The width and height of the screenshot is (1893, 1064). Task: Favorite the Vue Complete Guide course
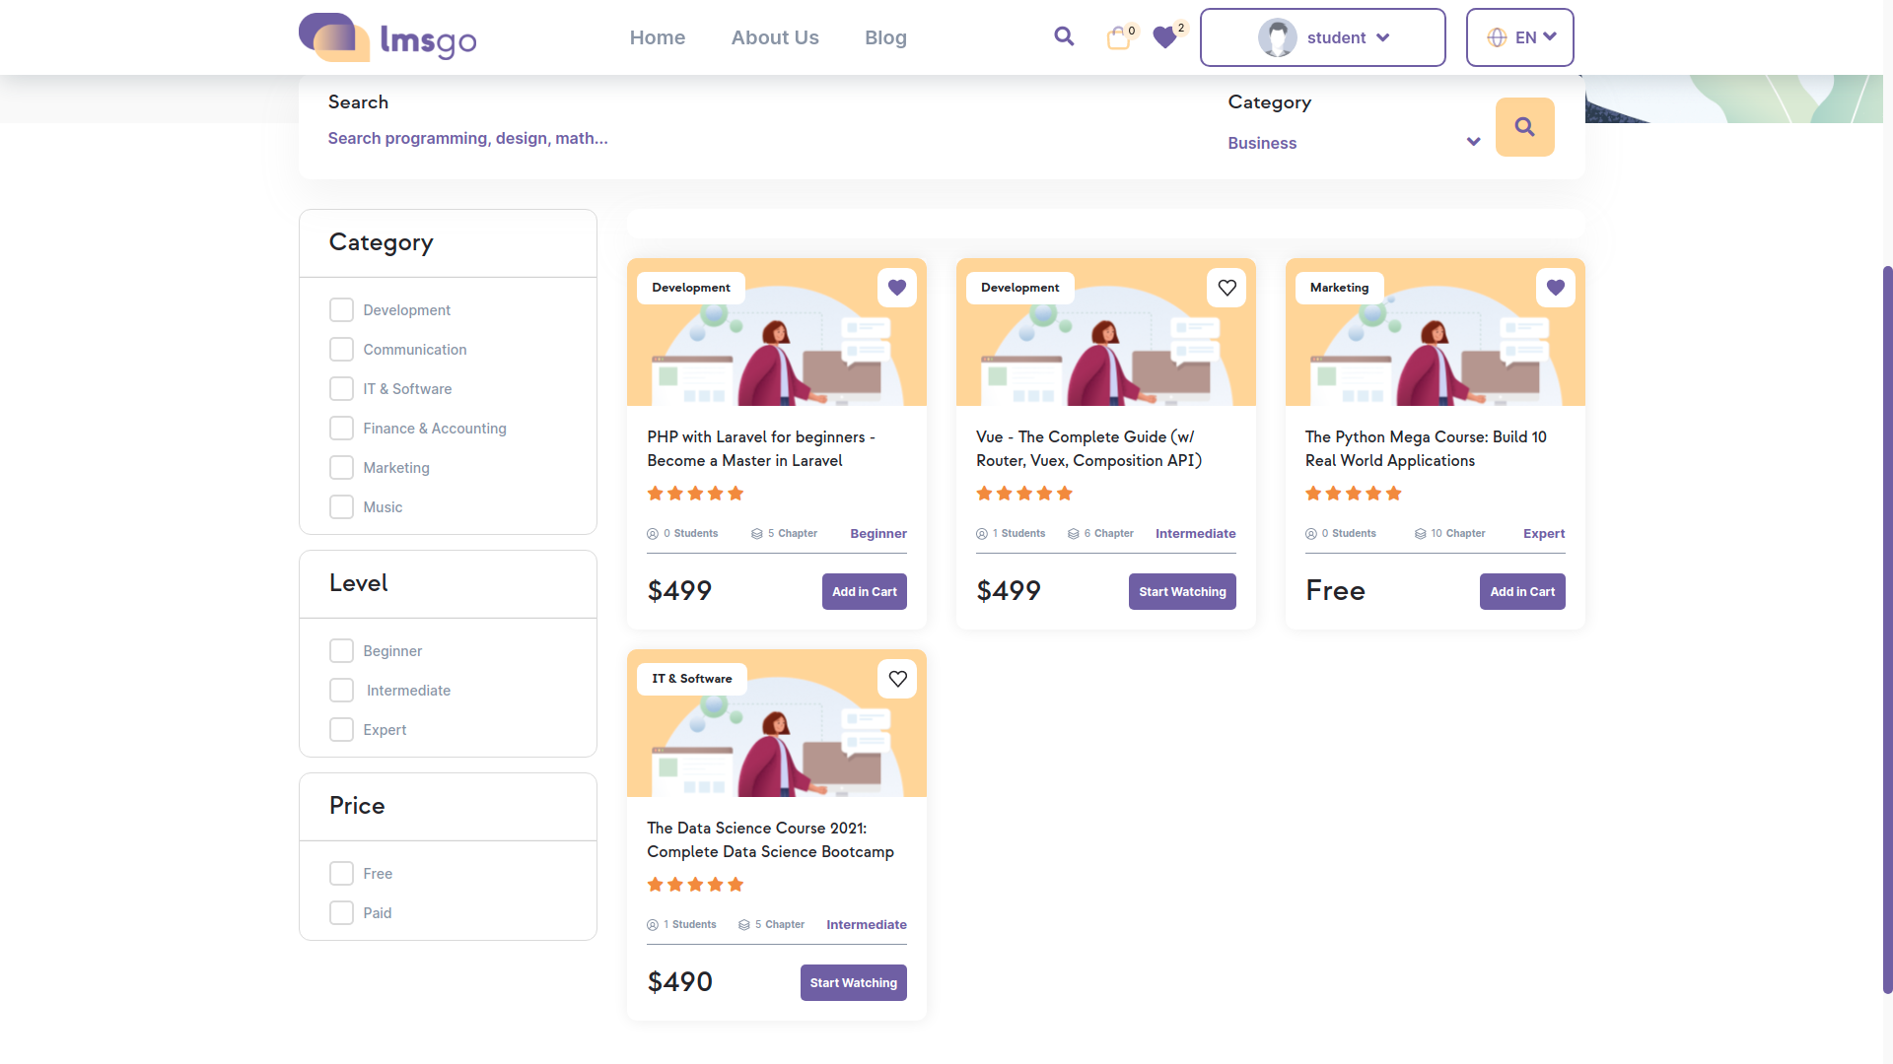point(1227,288)
